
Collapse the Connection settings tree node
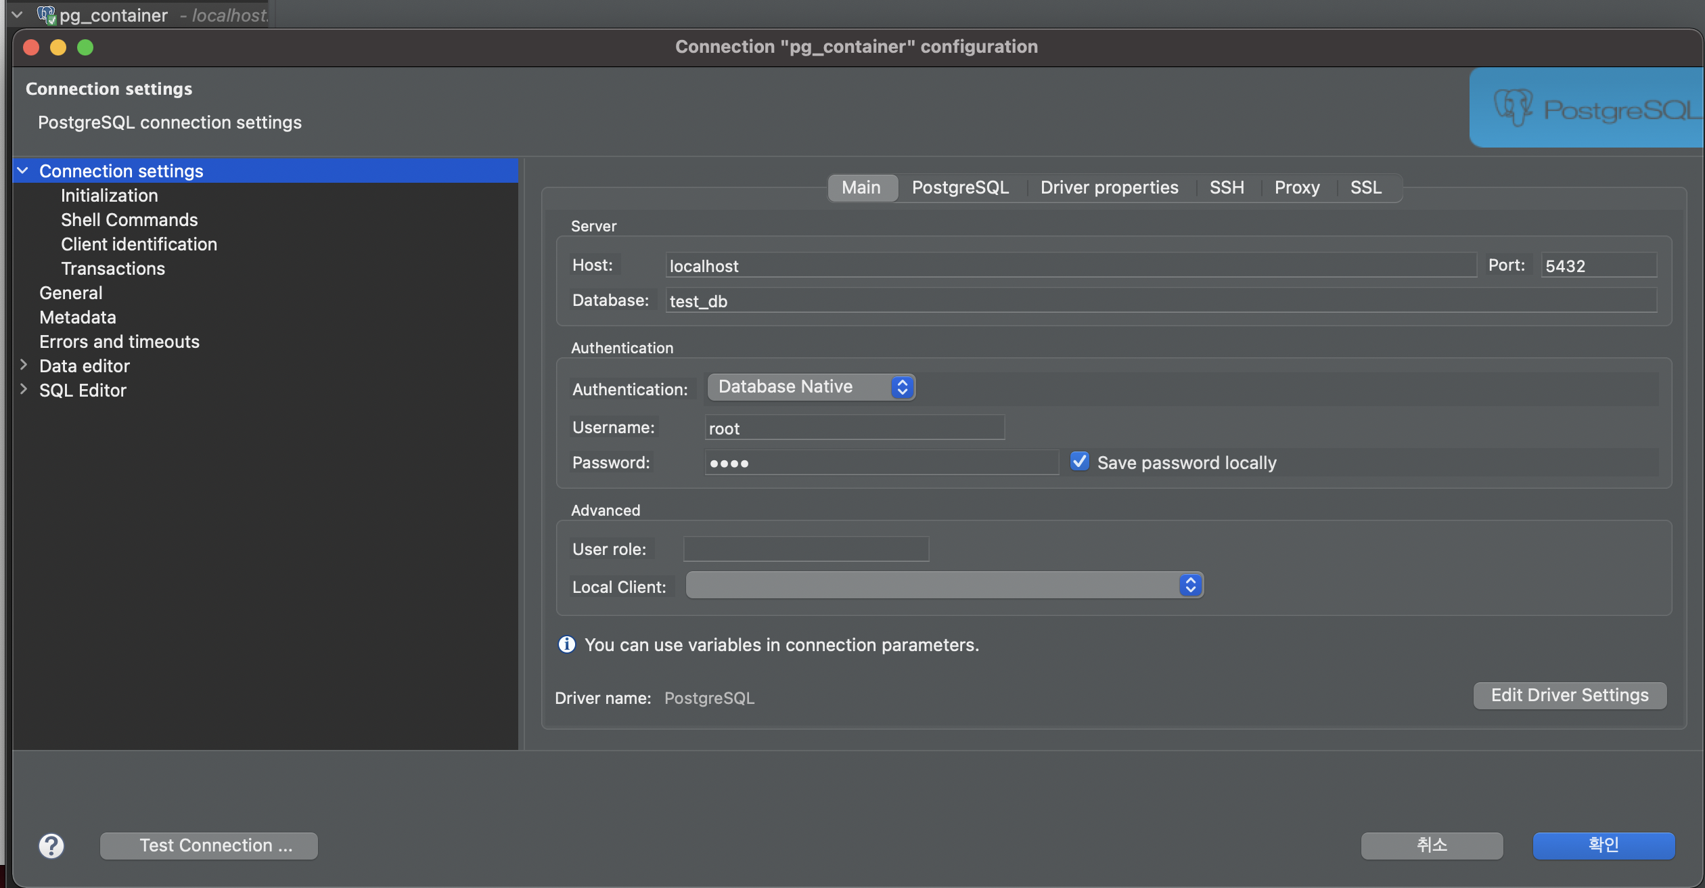click(23, 171)
